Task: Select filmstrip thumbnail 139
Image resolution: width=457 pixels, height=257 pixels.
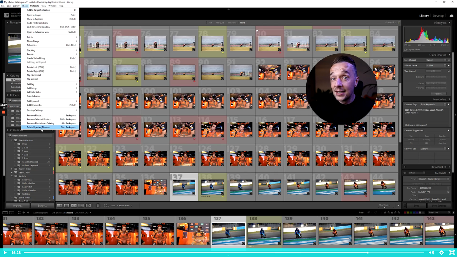Action: [299, 234]
